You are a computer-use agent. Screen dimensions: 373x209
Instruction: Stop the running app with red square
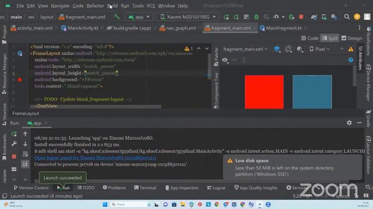[x=301, y=17]
